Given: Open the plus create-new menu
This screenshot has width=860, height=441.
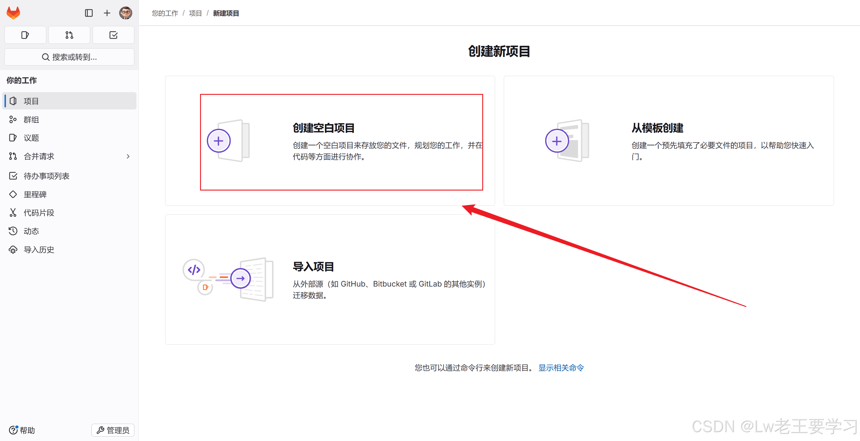Looking at the screenshot, I should (x=107, y=13).
